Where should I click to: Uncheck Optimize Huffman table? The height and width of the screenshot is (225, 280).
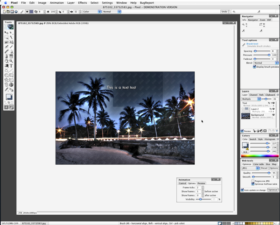click(253, 184)
